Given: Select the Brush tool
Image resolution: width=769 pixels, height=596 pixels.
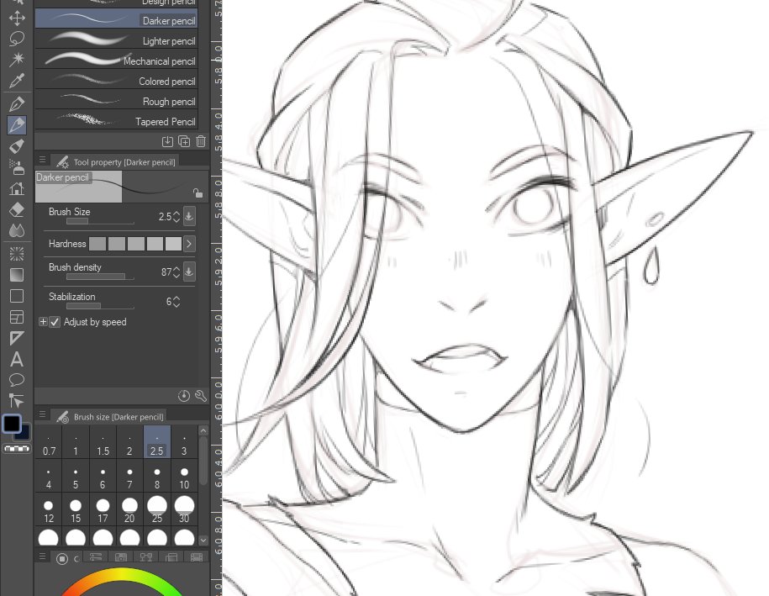Looking at the screenshot, I should (x=17, y=145).
